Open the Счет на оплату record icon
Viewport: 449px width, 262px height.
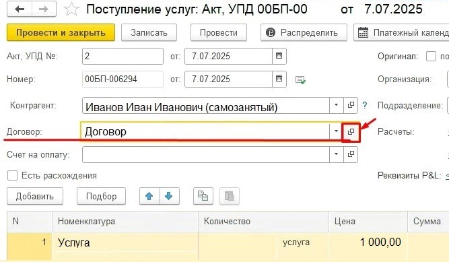[x=351, y=154]
